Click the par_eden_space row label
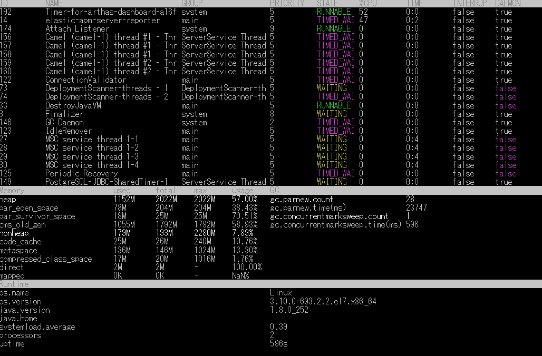 coord(29,208)
